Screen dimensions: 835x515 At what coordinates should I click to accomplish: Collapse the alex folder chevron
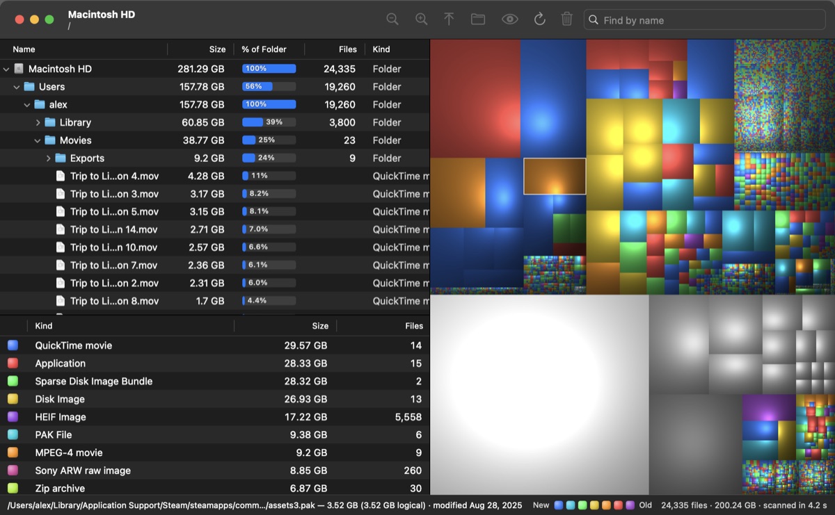tap(27, 105)
